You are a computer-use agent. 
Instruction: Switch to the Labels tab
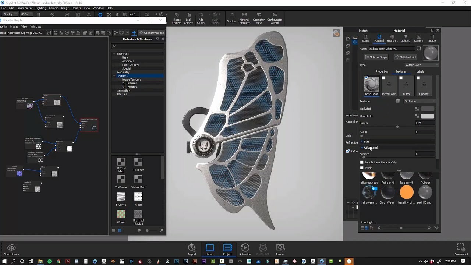[x=420, y=71]
